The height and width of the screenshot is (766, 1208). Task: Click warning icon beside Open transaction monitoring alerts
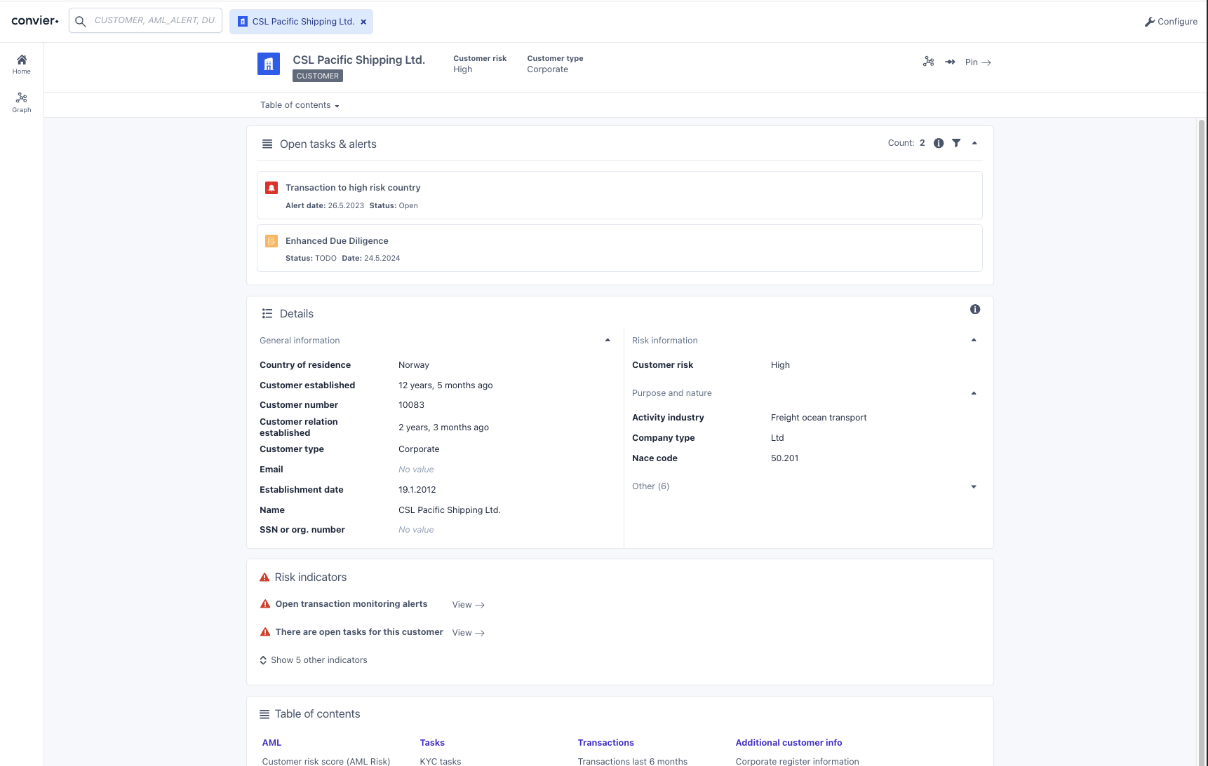265,604
